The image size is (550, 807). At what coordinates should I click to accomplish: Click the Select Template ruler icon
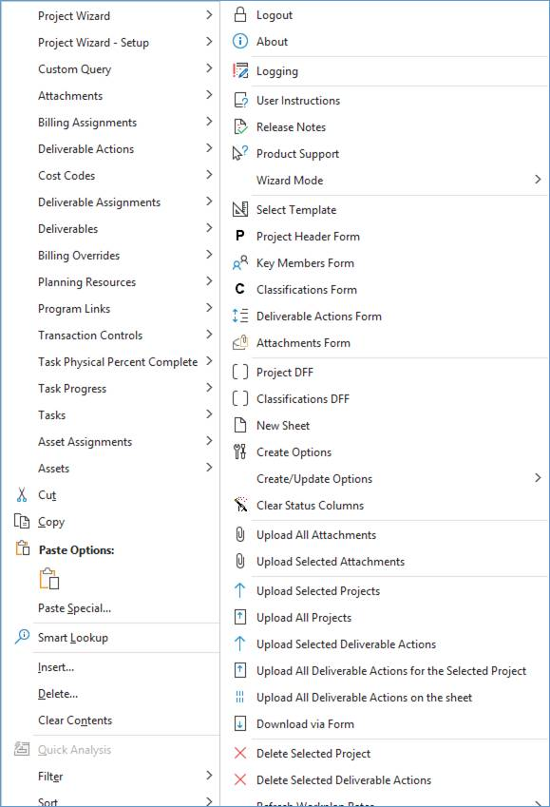[x=239, y=209]
